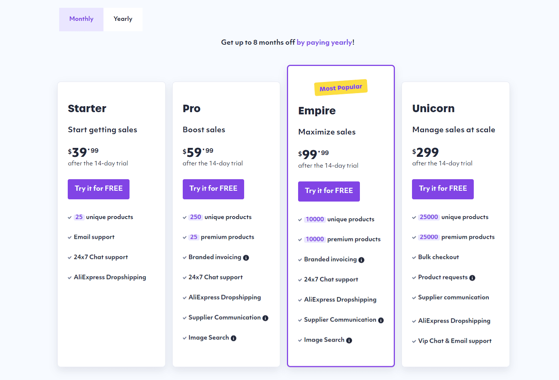Open the by paying yearly link
Screen dimensions: 559x380
tap(324, 42)
